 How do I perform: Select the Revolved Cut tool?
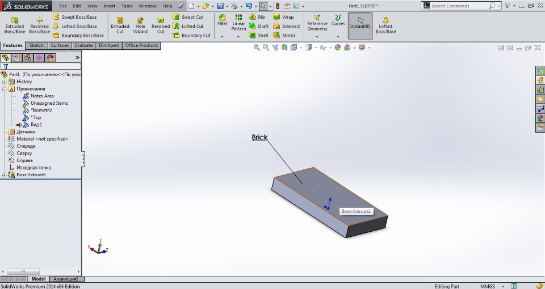(161, 25)
